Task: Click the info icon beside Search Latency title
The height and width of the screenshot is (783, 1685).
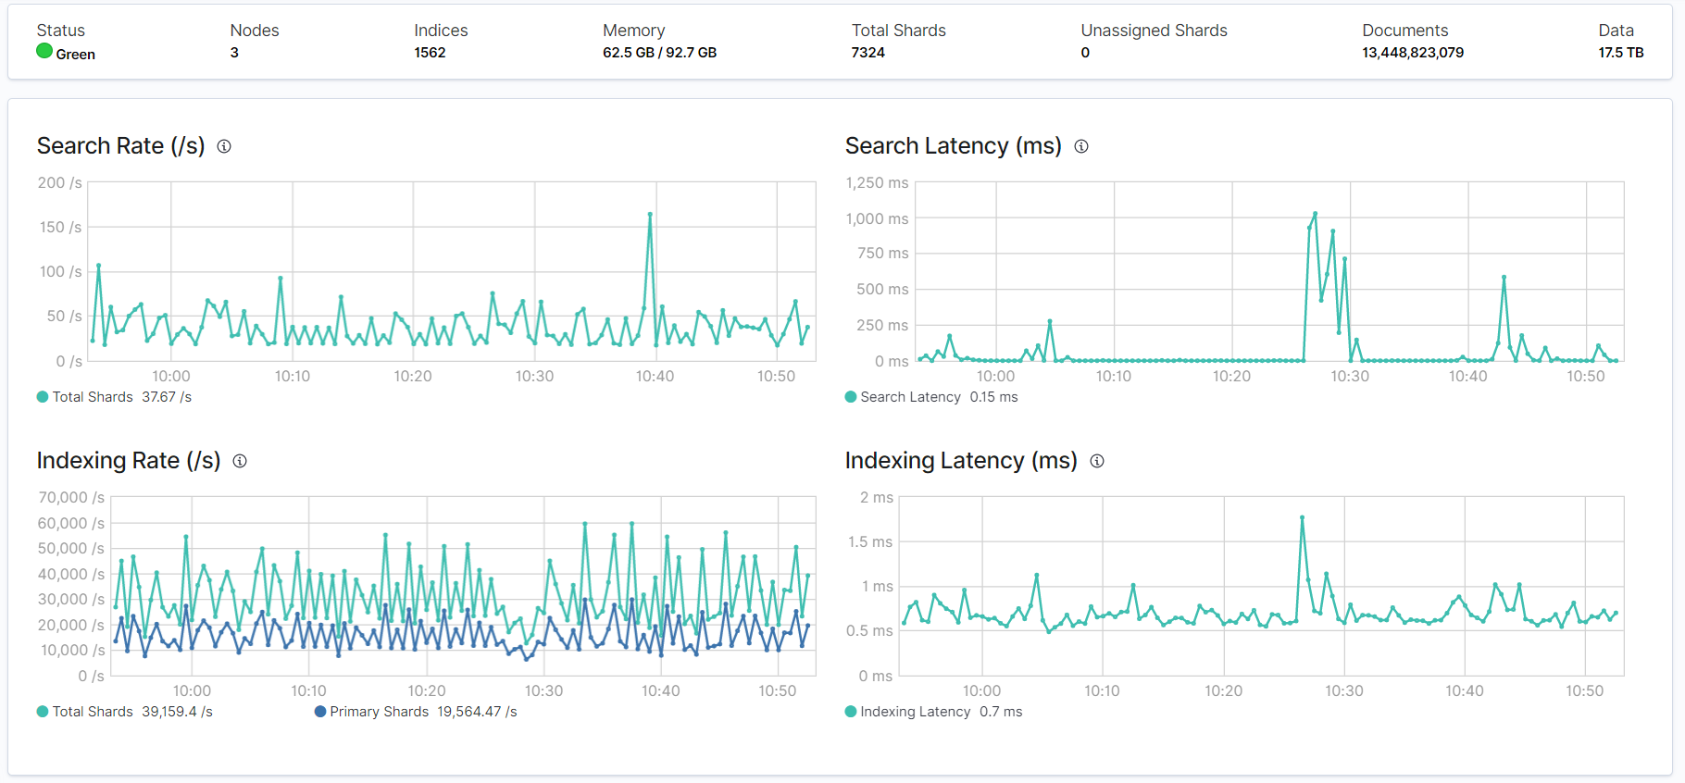Action: point(1081,146)
